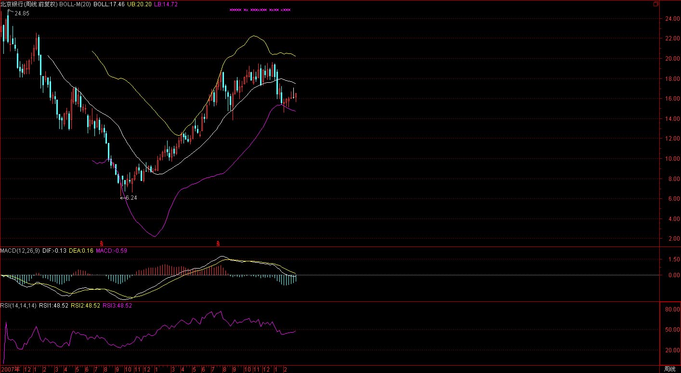The width and height of the screenshot is (681, 373).
Task: Click the later red S marker near mid-2009
Action: (218, 244)
